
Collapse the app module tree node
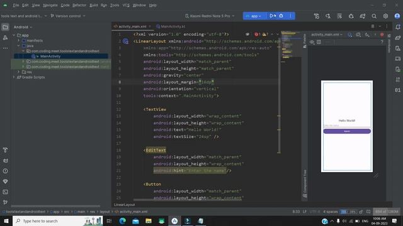(14, 35)
